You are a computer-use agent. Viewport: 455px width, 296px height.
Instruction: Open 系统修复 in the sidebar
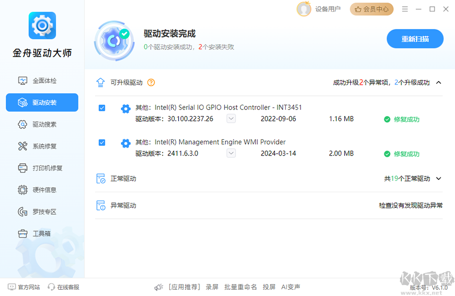42,146
